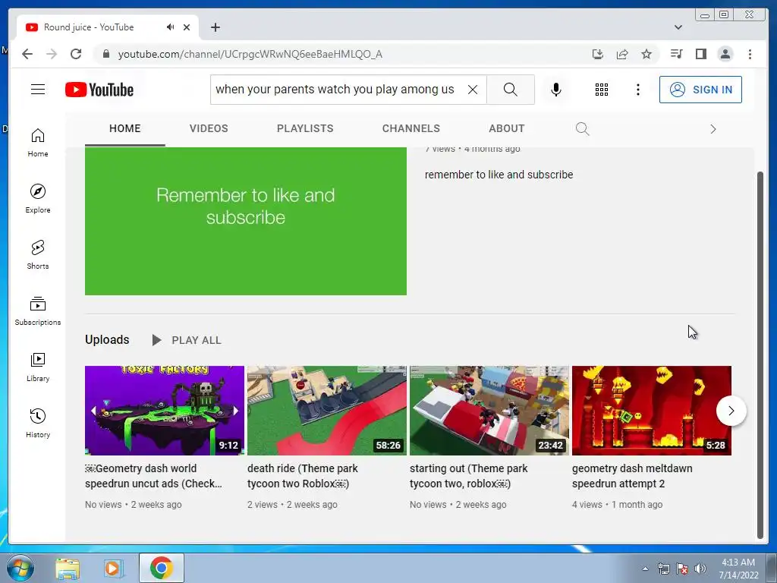Show hidden tray icons arrow
Image resolution: width=777 pixels, height=583 pixels.
coord(645,569)
